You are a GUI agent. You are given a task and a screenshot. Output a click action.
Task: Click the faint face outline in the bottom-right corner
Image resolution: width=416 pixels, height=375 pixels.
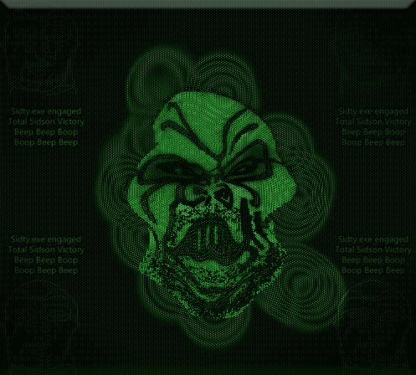[x=374, y=324]
